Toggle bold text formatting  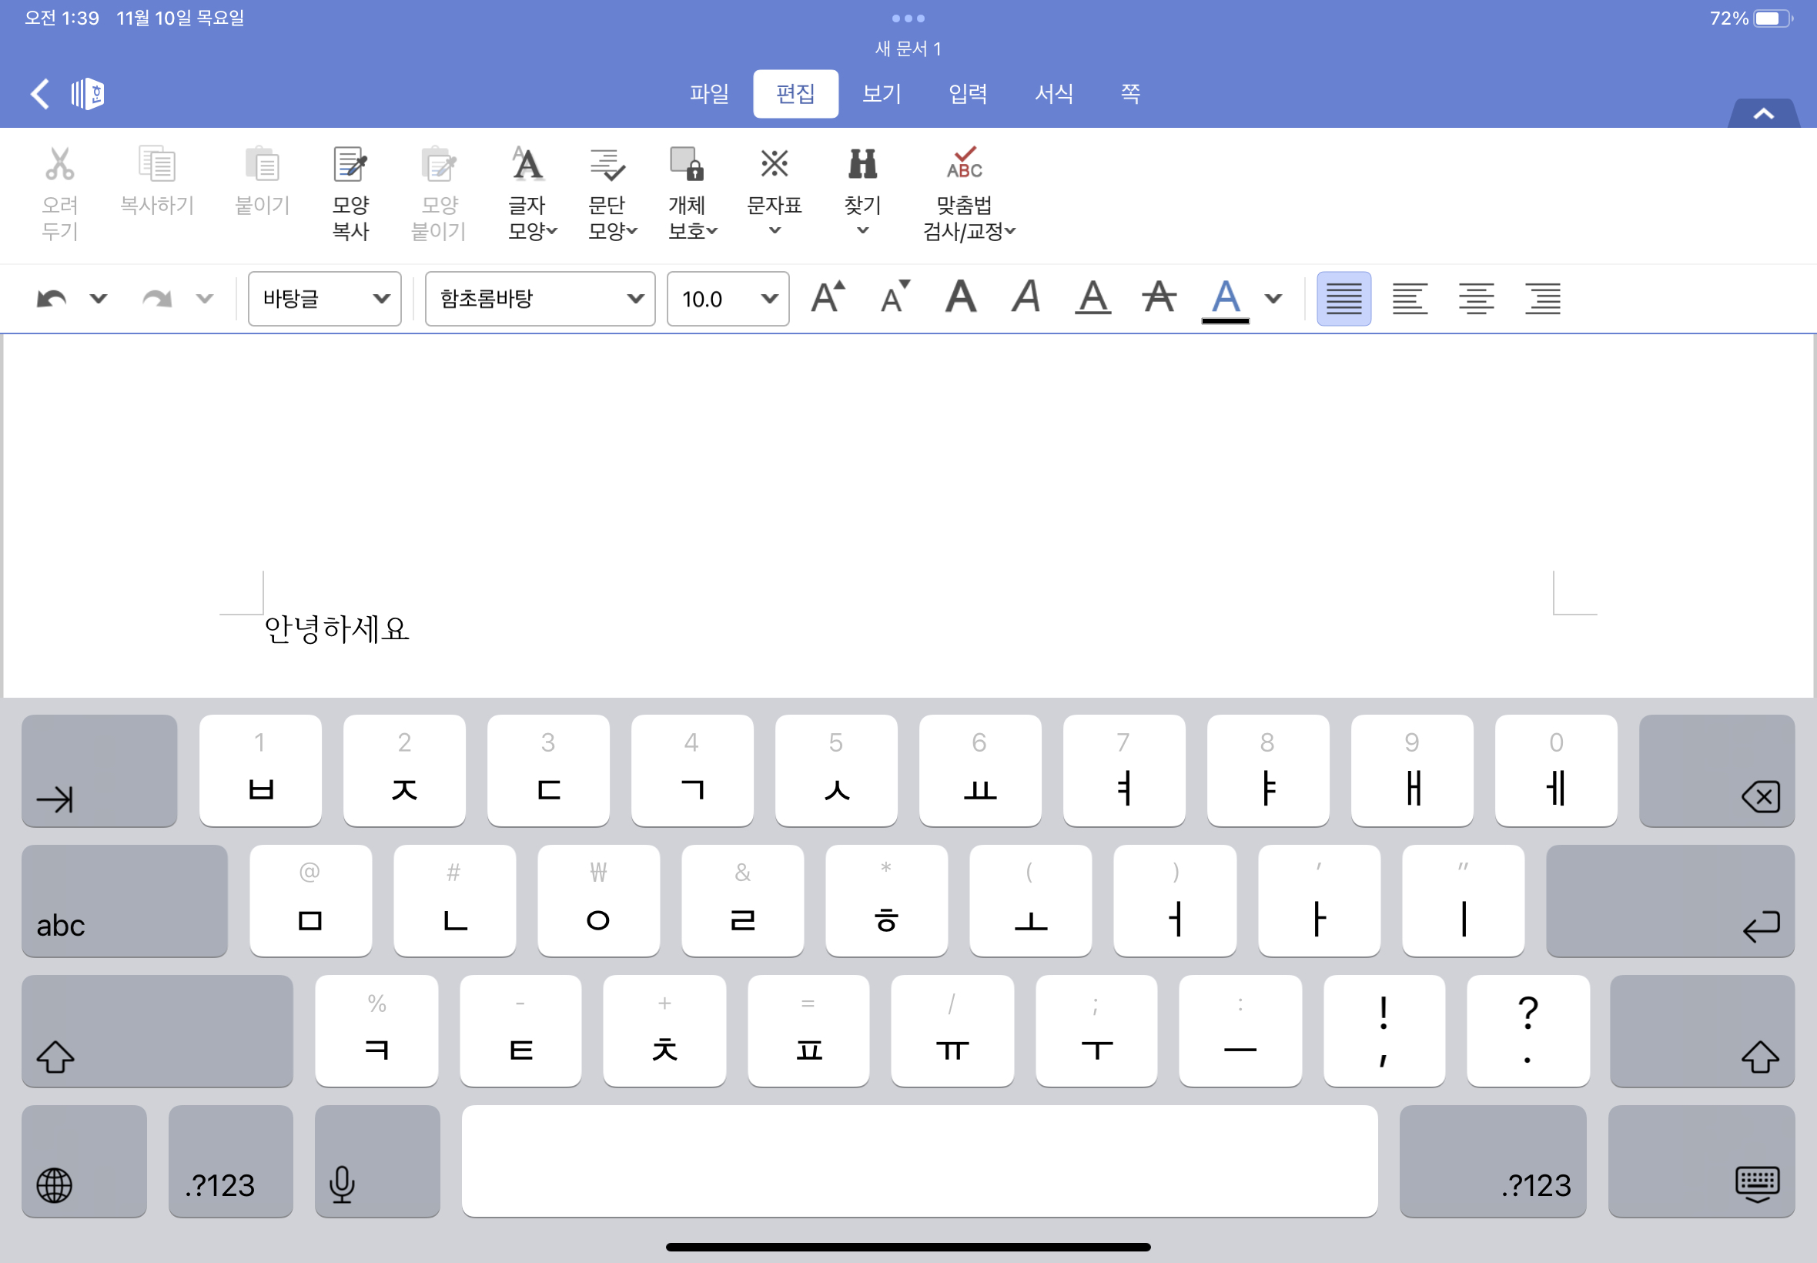(x=960, y=297)
